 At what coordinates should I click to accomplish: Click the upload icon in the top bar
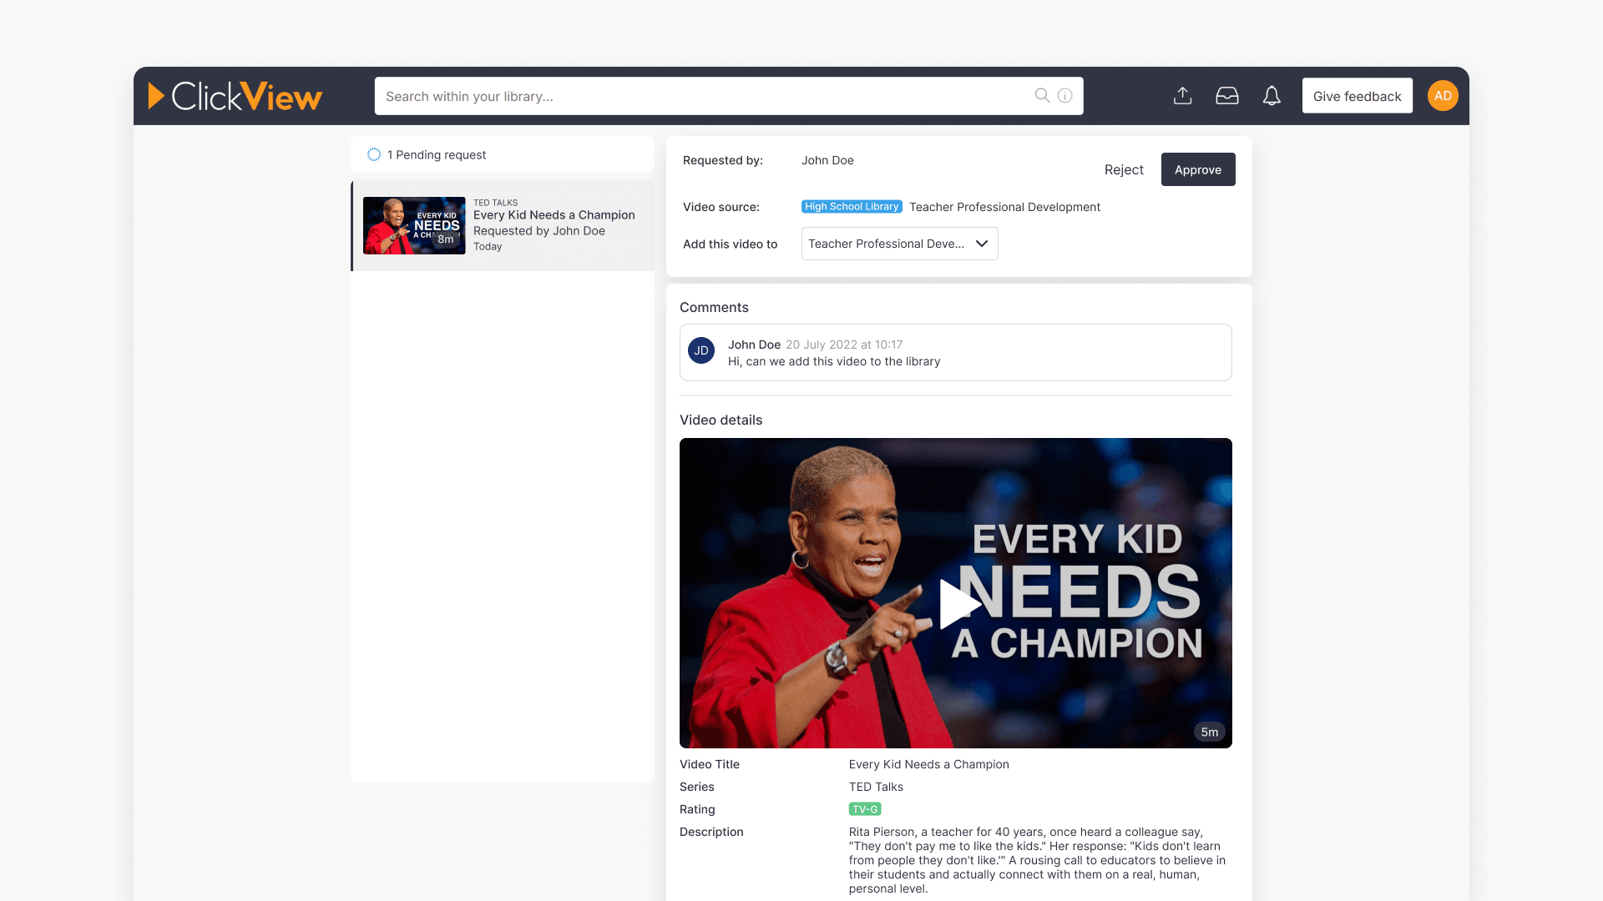pos(1182,95)
